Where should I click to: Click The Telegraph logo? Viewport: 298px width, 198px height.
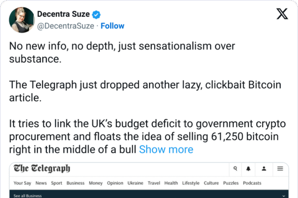[42, 169]
